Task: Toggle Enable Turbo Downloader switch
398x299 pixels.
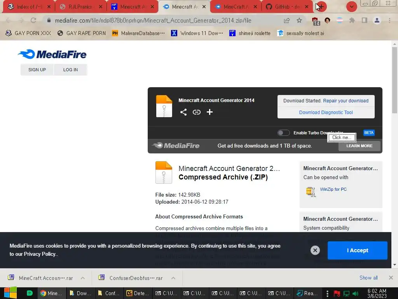Action: (x=283, y=133)
